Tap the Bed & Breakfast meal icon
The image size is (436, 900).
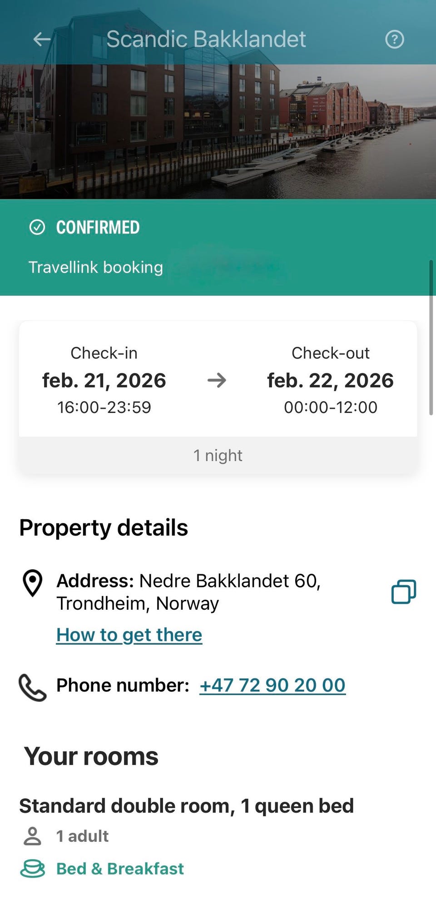tap(33, 869)
